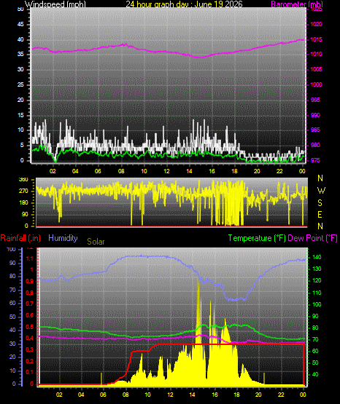The width and height of the screenshot is (340, 404).
Task: Click the E compass label on direction chart
Action: pyautogui.click(x=320, y=214)
